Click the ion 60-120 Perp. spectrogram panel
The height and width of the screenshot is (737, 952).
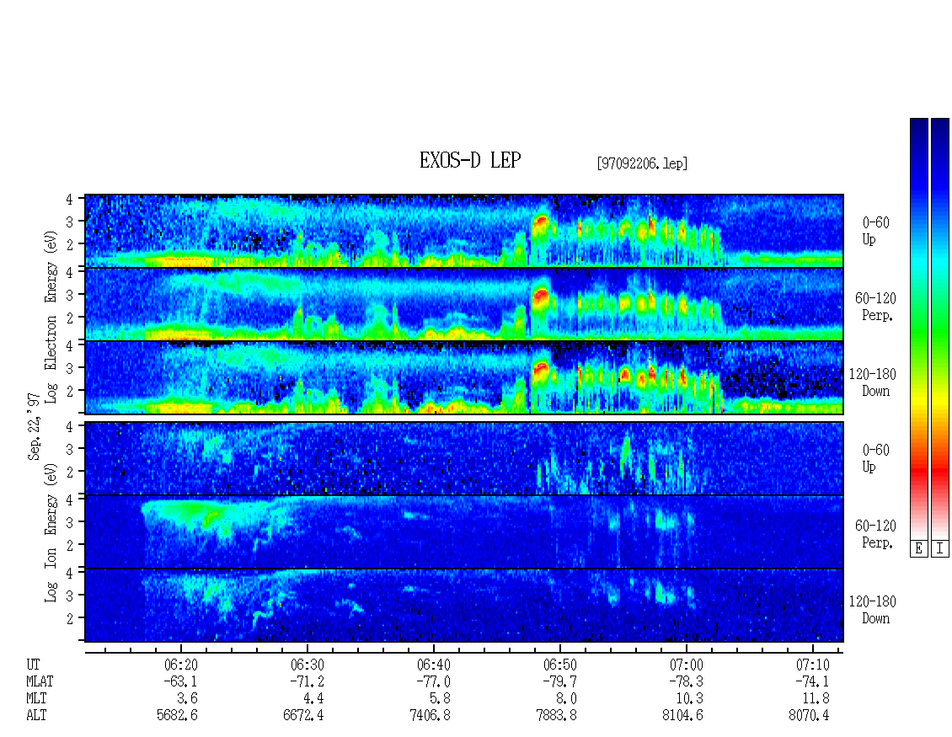coord(464,531)
